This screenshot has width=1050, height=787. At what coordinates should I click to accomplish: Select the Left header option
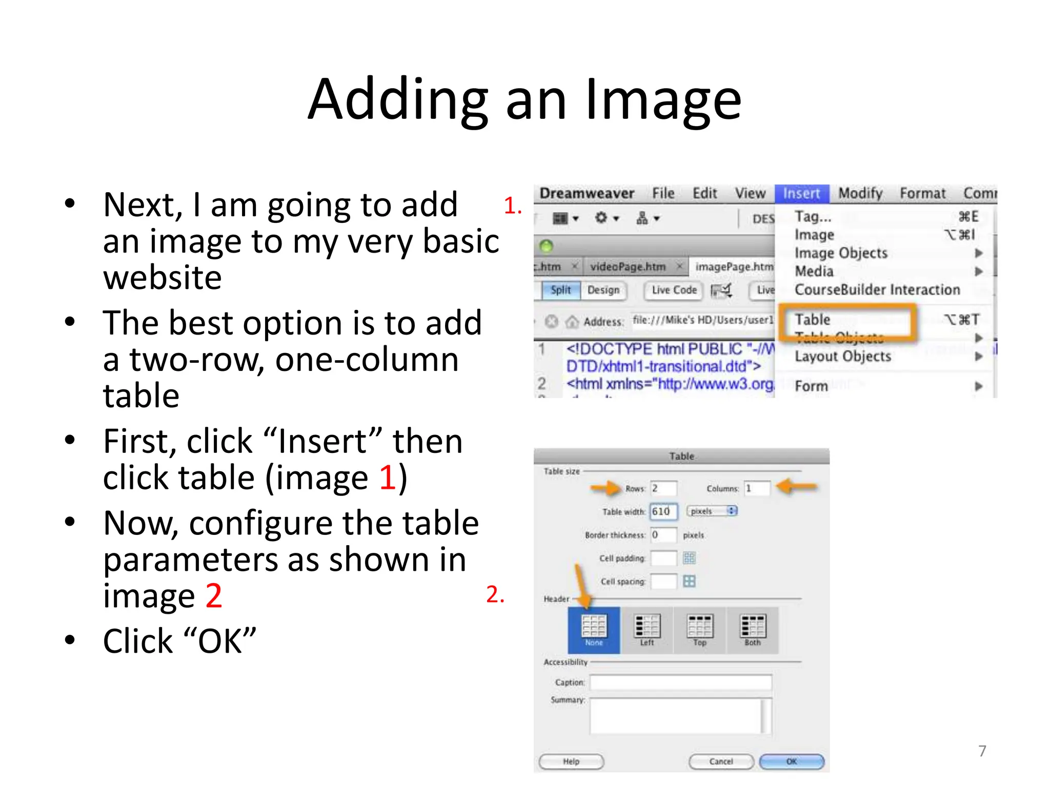(647, 630)
